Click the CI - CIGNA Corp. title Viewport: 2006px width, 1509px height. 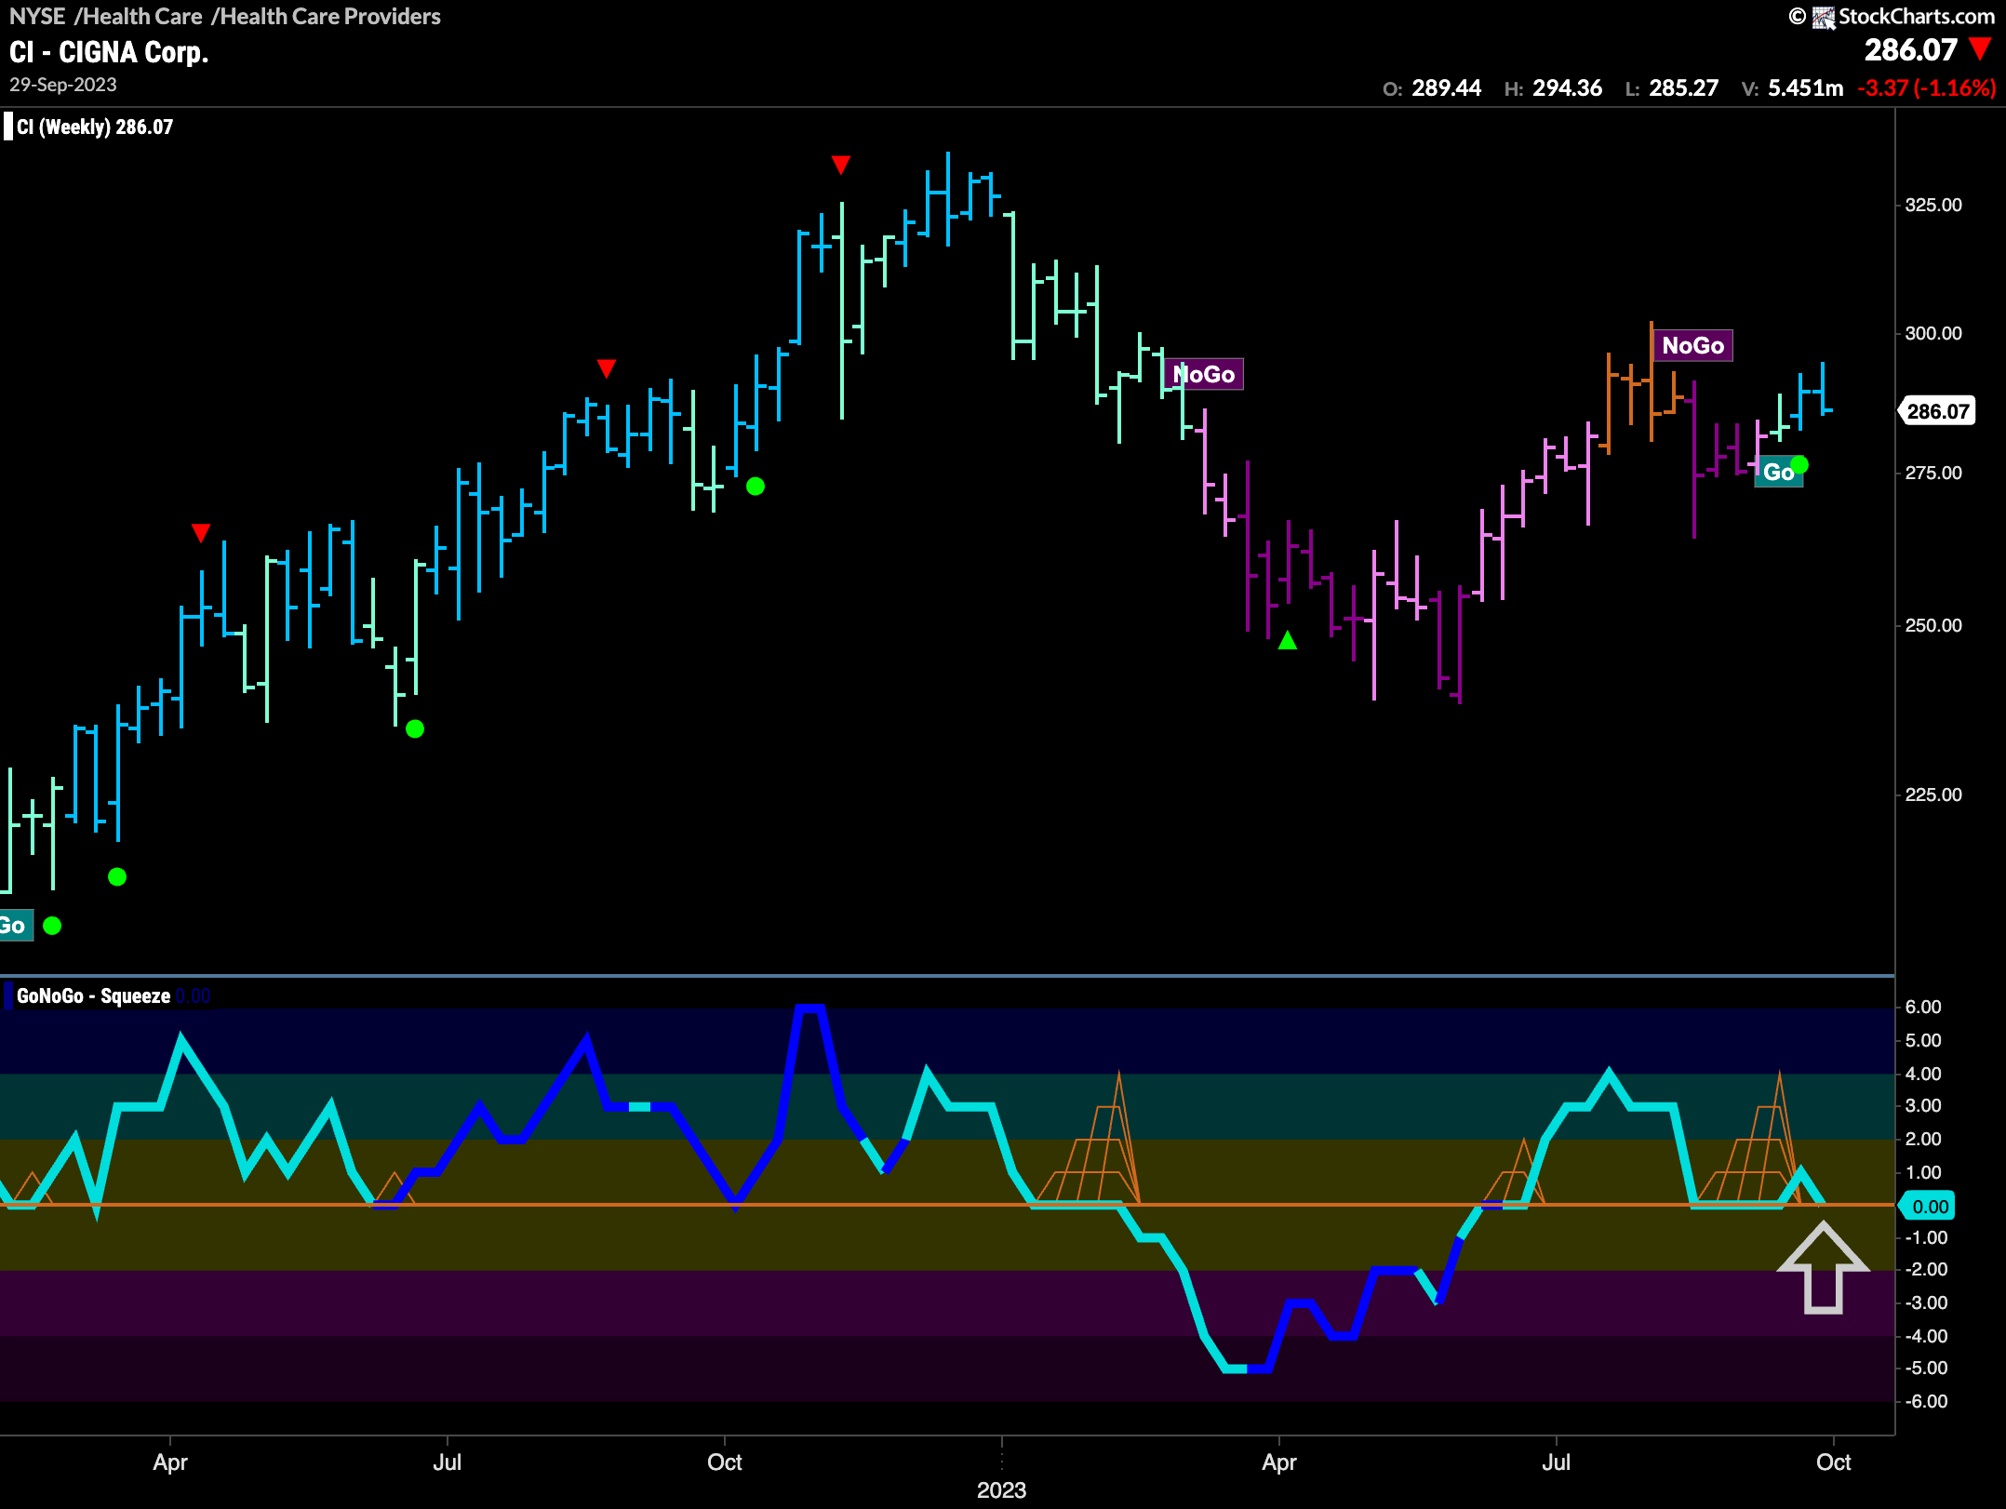coord(109,52)
